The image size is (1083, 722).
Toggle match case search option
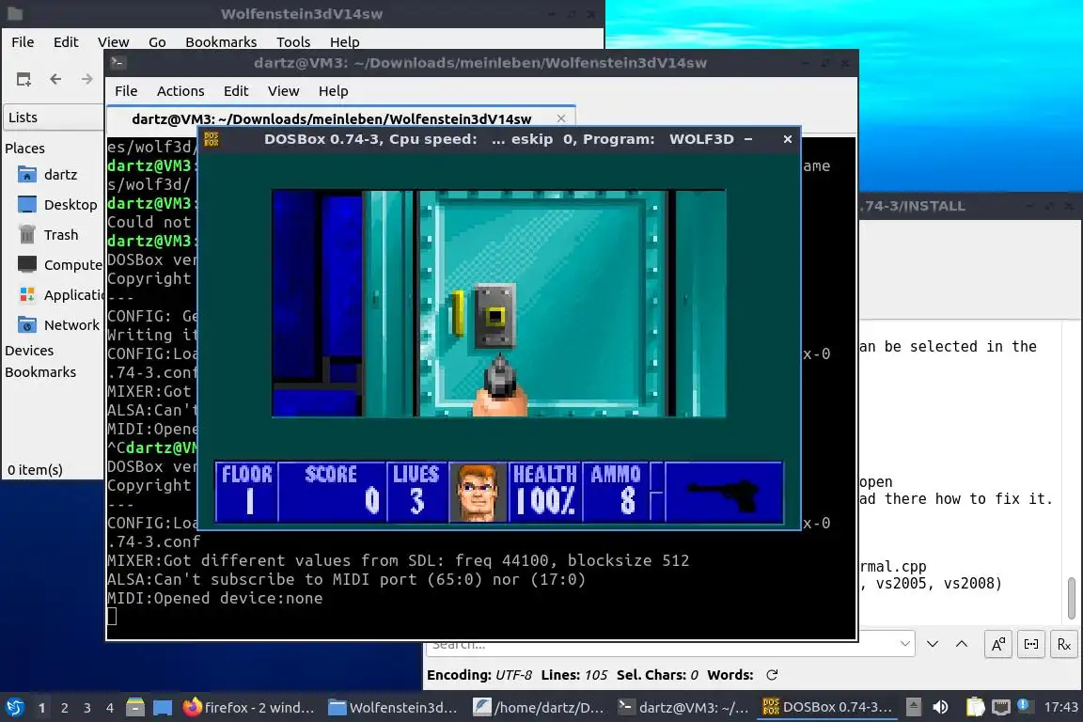click(998, 644)
